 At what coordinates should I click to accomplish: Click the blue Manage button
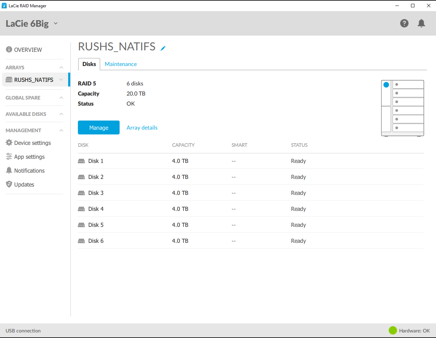[99, 127]
